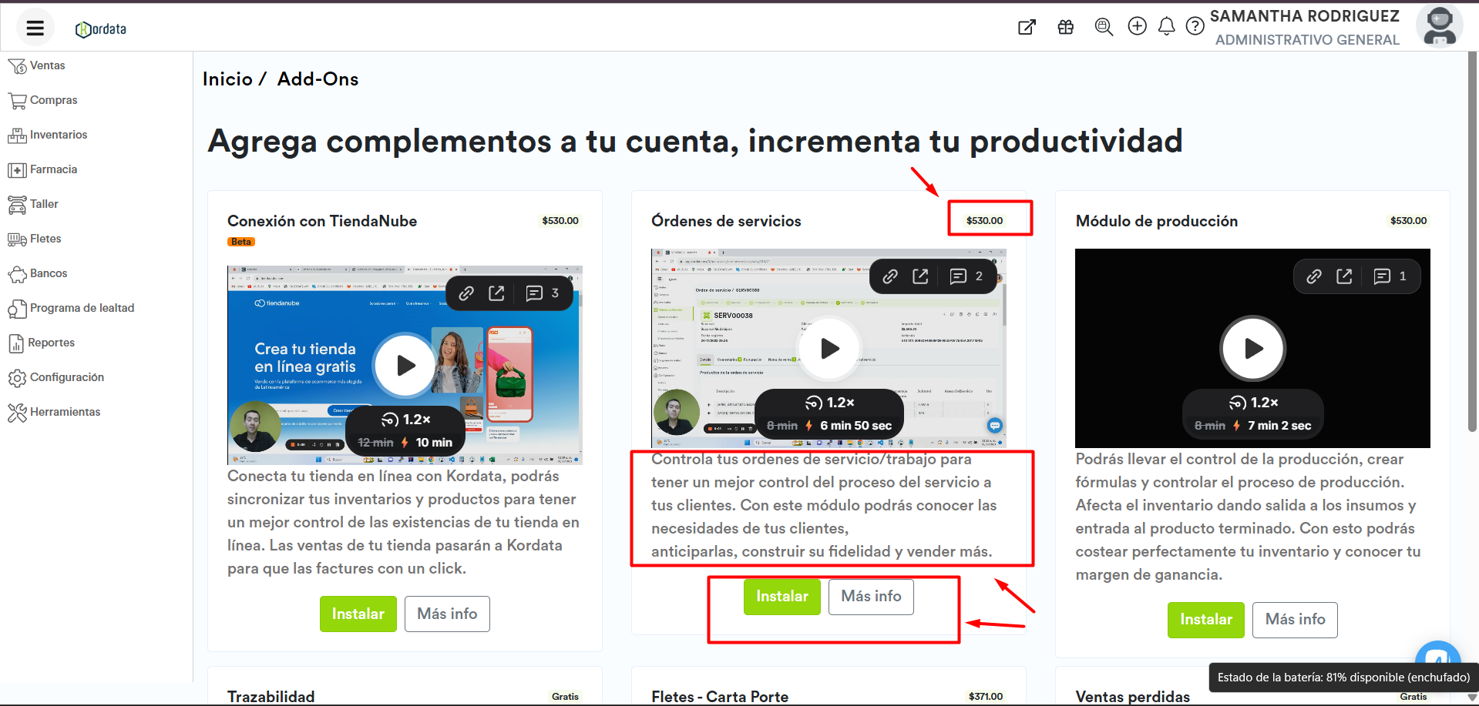
Task: Change 1.2× speed on the TiendaNube video
Action: pos(406,420)
